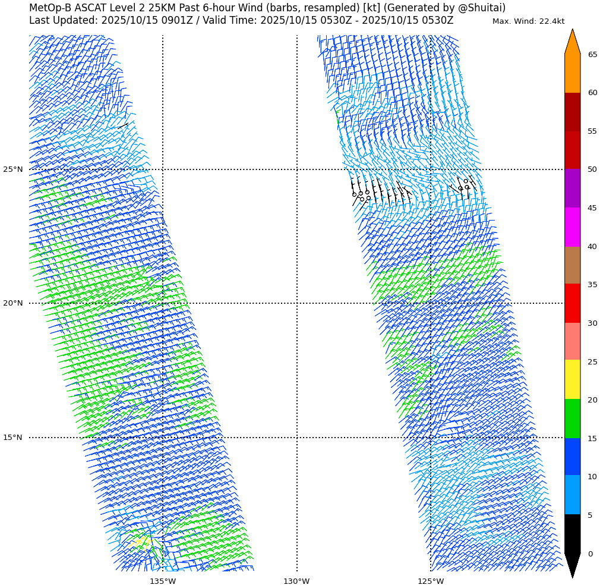Viewport: 600px width, 588px height.
Task: Click the 25°N latitude label
Action: click(x=13, y=169)
